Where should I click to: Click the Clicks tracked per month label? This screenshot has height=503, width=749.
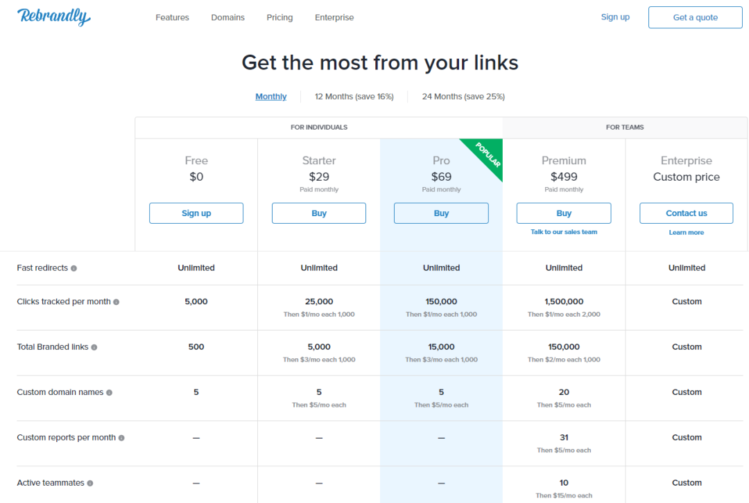click(x=64, y=301)
